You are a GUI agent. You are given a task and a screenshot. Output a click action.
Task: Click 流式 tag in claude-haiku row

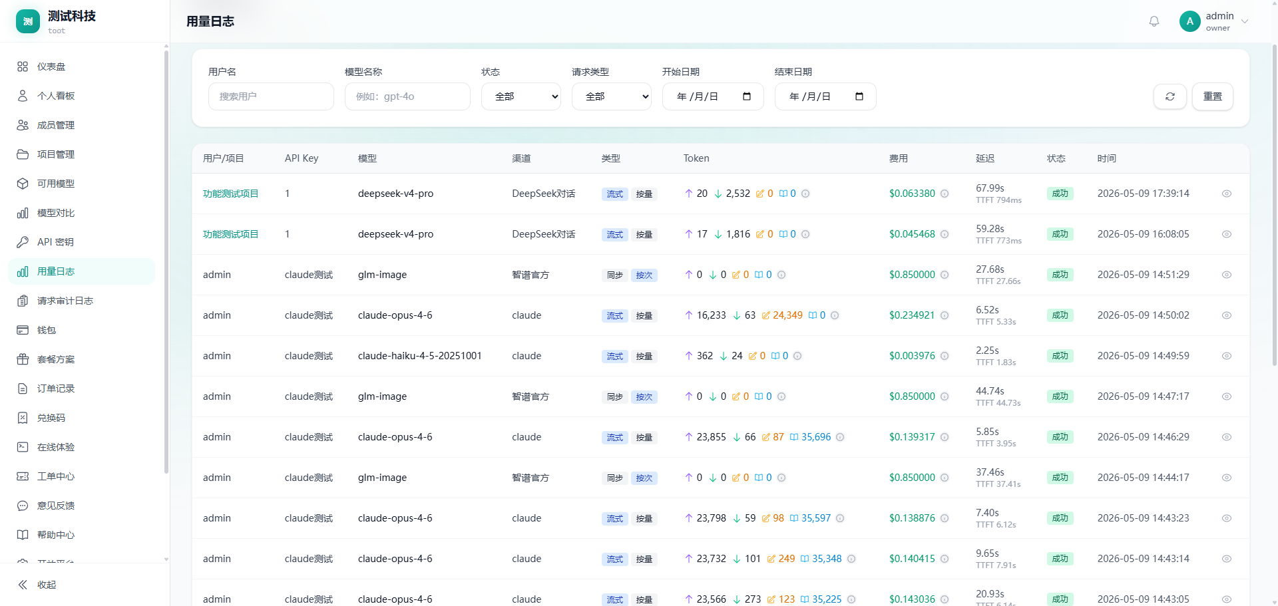pos(615,357)
